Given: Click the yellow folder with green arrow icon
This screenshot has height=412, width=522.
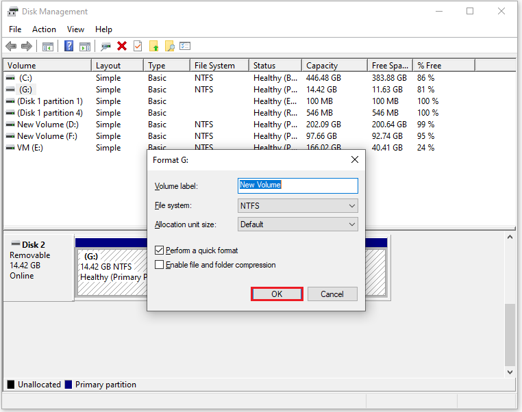Looking at the screenshot, I should click(154, 46).
